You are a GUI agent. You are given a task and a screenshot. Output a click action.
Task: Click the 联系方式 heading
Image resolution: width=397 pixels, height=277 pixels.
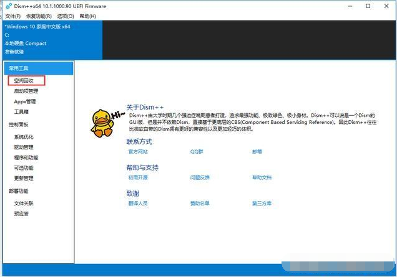pos(139,142)
